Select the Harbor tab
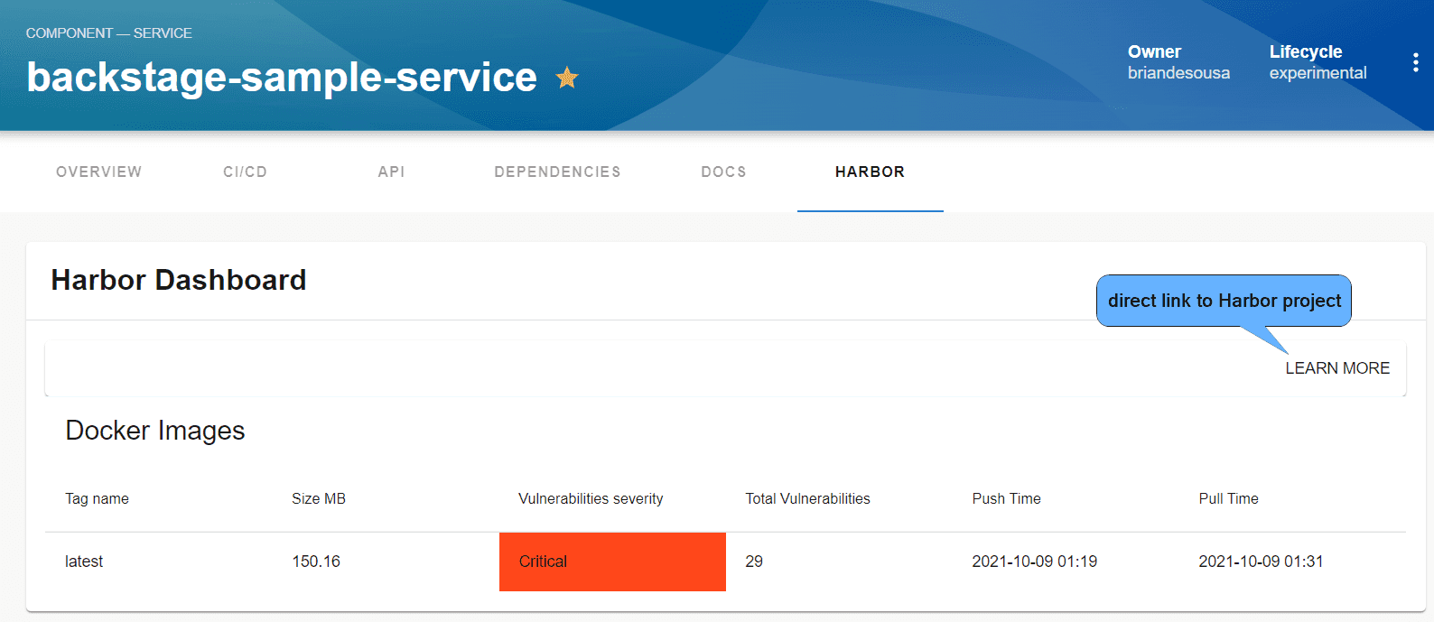The height and width of the screenshot is (622, 1434). [x=870, y=172]
